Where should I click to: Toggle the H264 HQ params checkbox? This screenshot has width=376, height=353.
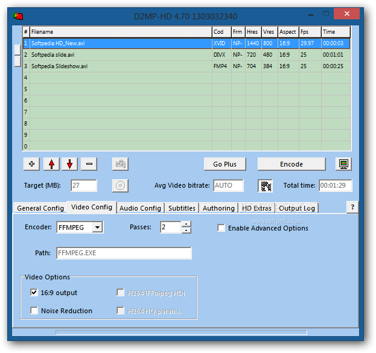pos(120,311)
